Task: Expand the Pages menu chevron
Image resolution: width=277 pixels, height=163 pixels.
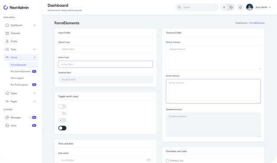Action: pos(35,101)
